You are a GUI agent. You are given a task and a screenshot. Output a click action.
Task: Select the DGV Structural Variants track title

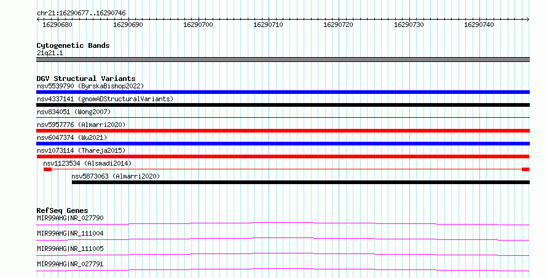pos(86,79)
